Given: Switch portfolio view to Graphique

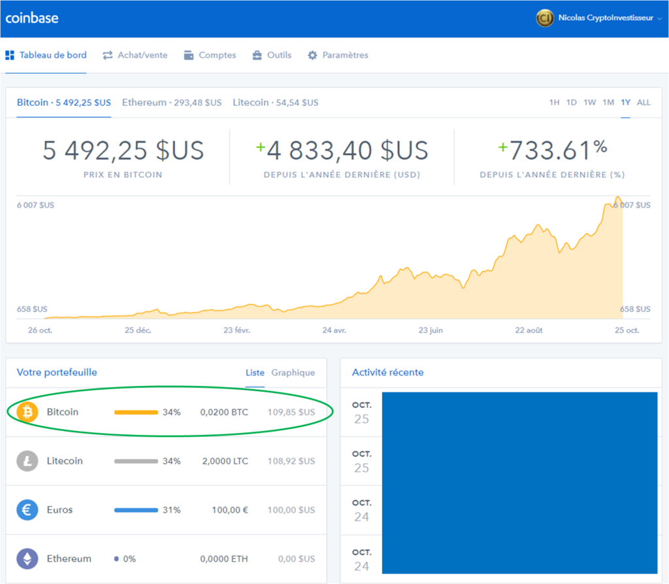Looking at the screenshot, I should coord(293,373).
